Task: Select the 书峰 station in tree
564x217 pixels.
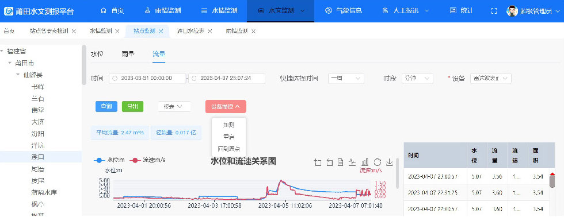Action: tap(38, 87)
